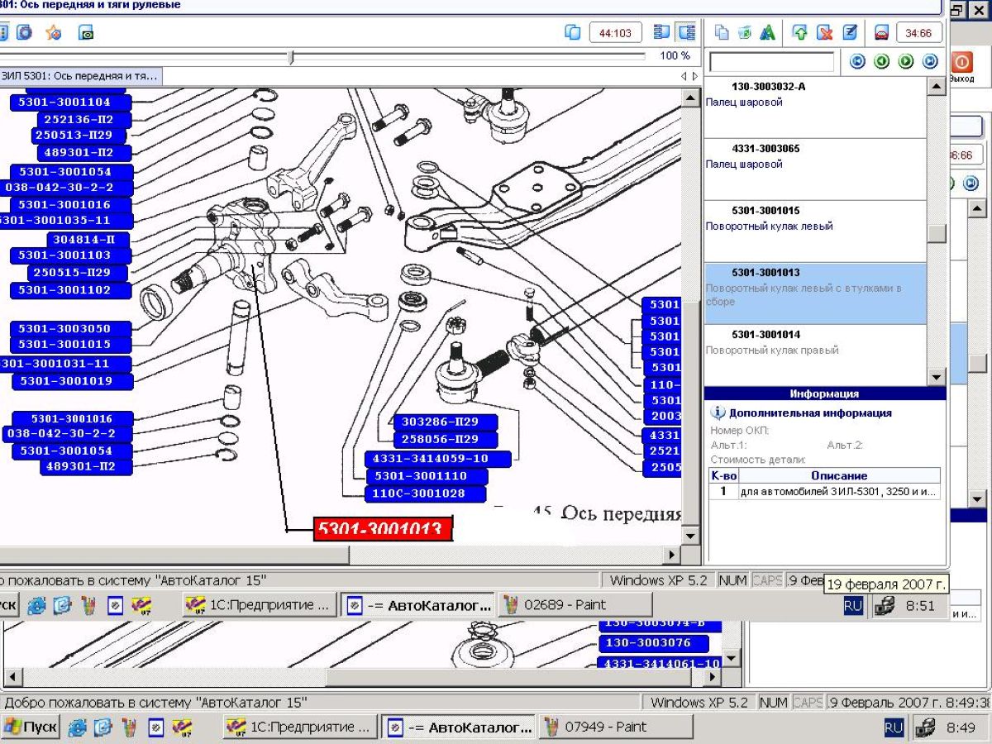The height and width of the screenshot is (744, 992).
Task: Select the ЗИЛ 5301: Ось передняя tab
Action: (80, 76)
